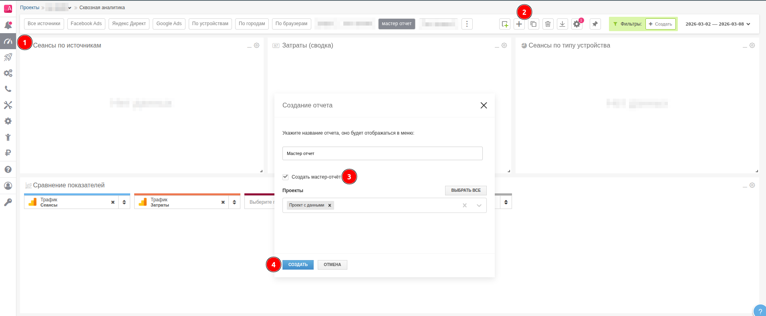Toggle the Создать мастер-отчёт checkbox
This screenshot has width=766, height=316.
point(286,177)
